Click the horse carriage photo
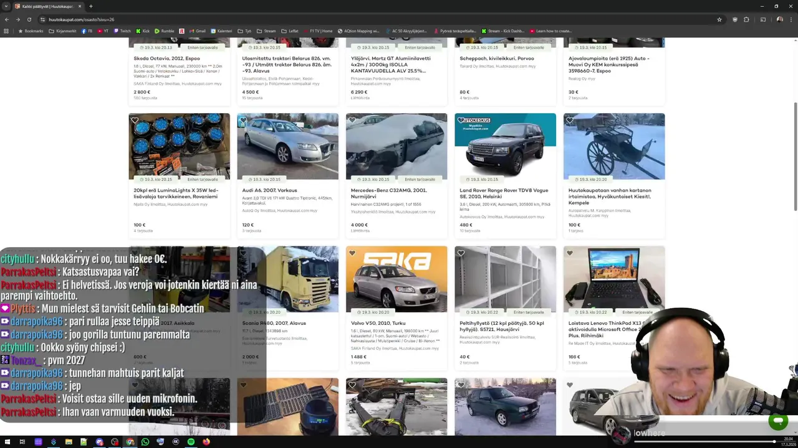 tap(614, 146)
